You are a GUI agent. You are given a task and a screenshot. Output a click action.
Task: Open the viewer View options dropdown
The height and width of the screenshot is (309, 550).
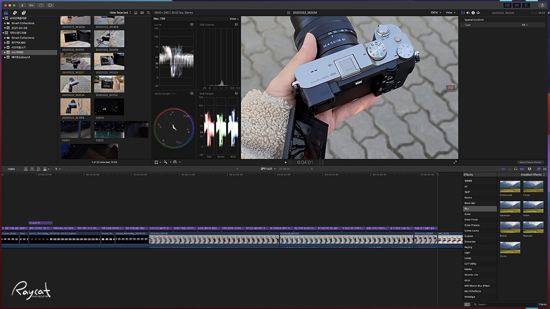pos(450,13)
